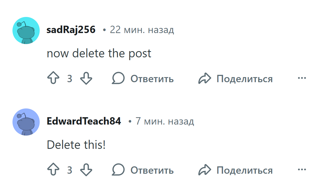Open EdwardTeach84's user profile link
The width and height of the screenshot is (336, 196).
(84, 121)
